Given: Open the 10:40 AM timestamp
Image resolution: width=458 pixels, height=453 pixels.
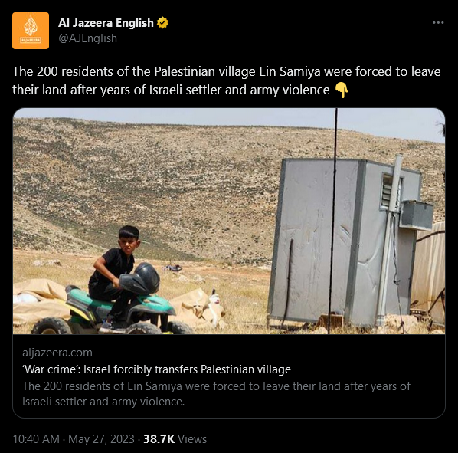Looking at the screenshot, I should (36, 439).
